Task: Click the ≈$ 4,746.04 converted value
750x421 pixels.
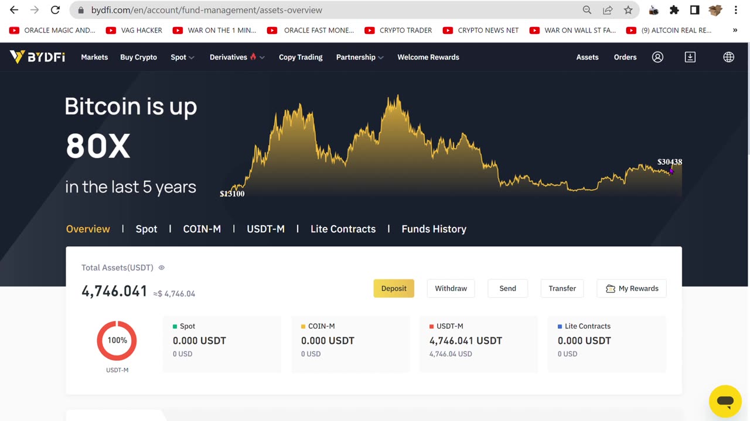Action: [174, 294]
